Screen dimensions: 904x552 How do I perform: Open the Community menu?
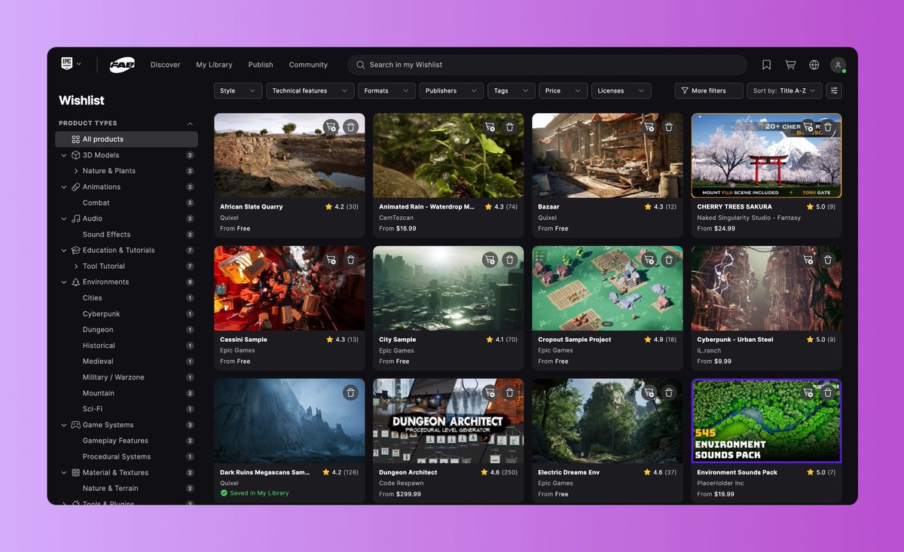(x=308, y=65)
